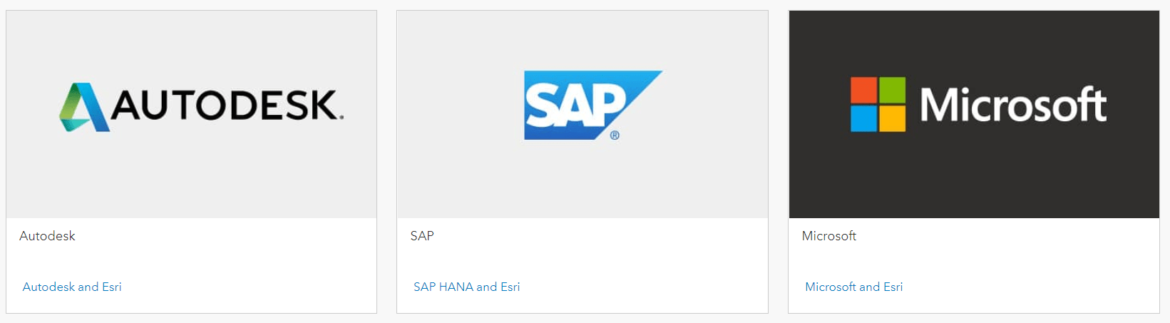The image size is (1170, 323).
Task: Click the Autodesk triangular A logo mark
Action: (x=84, y=108)
